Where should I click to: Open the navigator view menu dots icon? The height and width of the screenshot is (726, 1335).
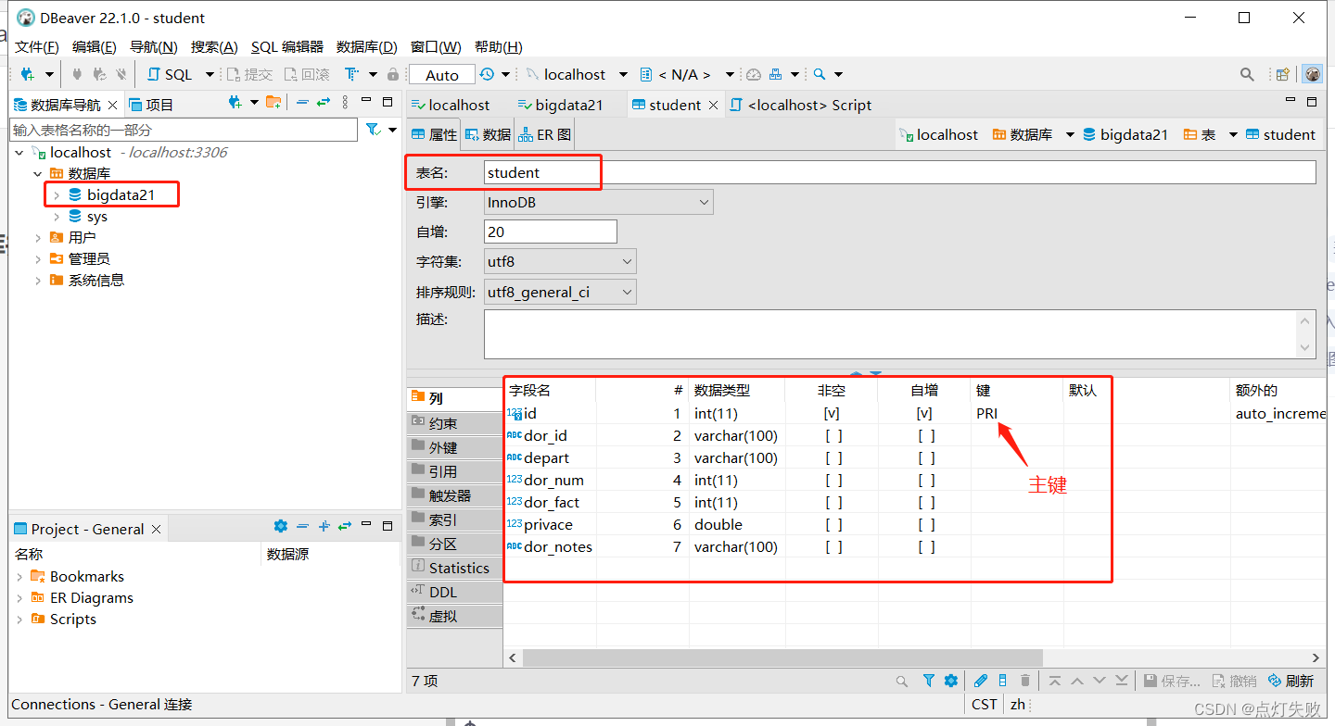click(346, 102)
